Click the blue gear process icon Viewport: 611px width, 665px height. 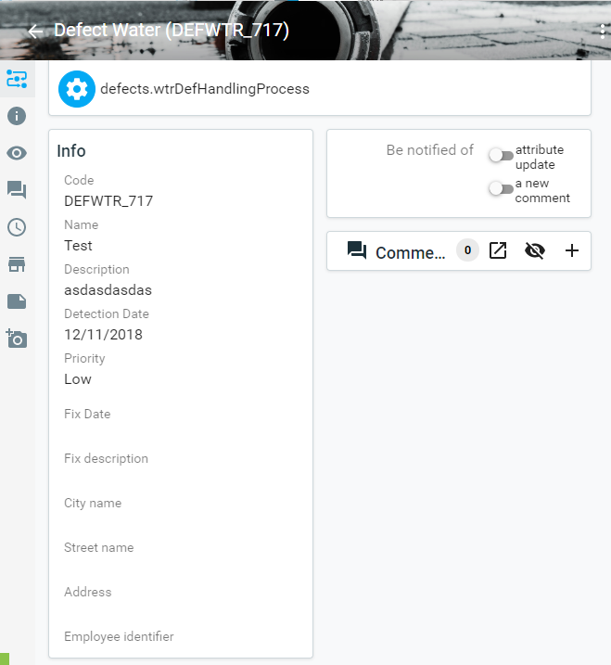pyautogui.click(x=77, y=89)
